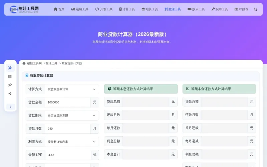267x167 pixels.
Task: Open 站长工具 menu
Action: [x=150, y=9]
